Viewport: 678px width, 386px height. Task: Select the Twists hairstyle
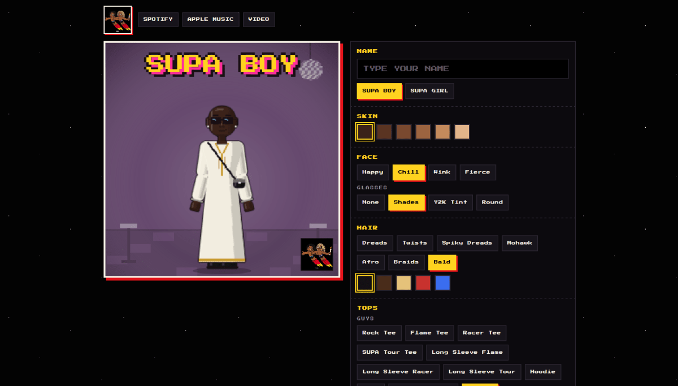[415, 243]
